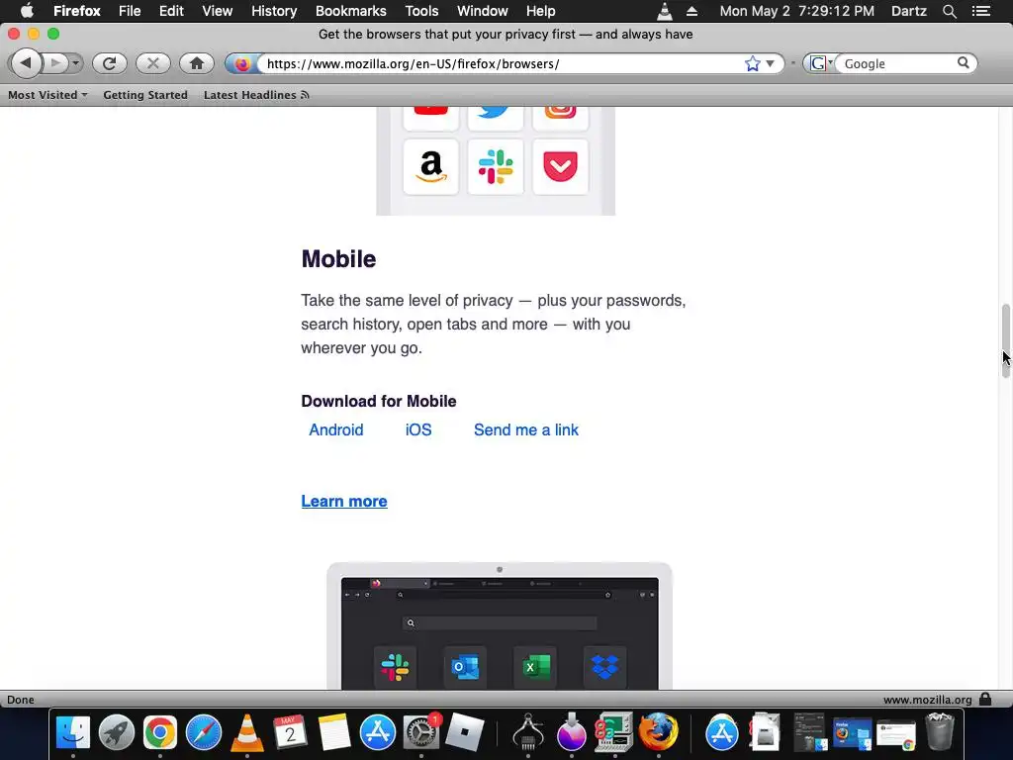This screenshot has width=1013, height=760.
Task: Open VLC cone icon in dock
Action: tap(246, 732)
